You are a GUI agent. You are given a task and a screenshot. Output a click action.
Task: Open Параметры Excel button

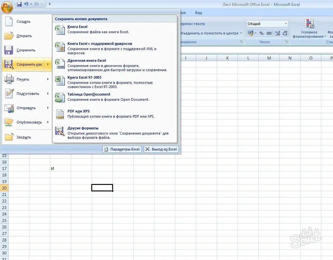[x=122, y=149]
